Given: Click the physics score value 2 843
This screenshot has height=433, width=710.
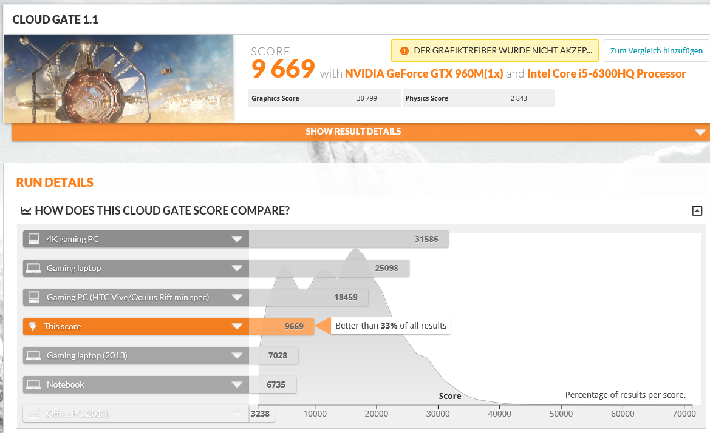Looking at the screenshot, I should click(x=519, y=98).
